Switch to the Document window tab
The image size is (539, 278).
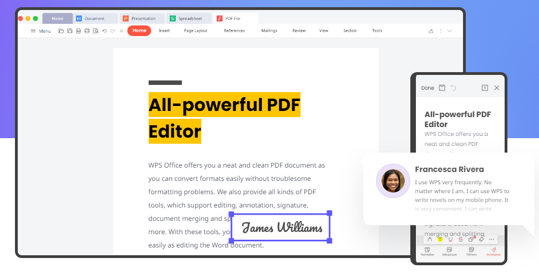click(95, 18)
